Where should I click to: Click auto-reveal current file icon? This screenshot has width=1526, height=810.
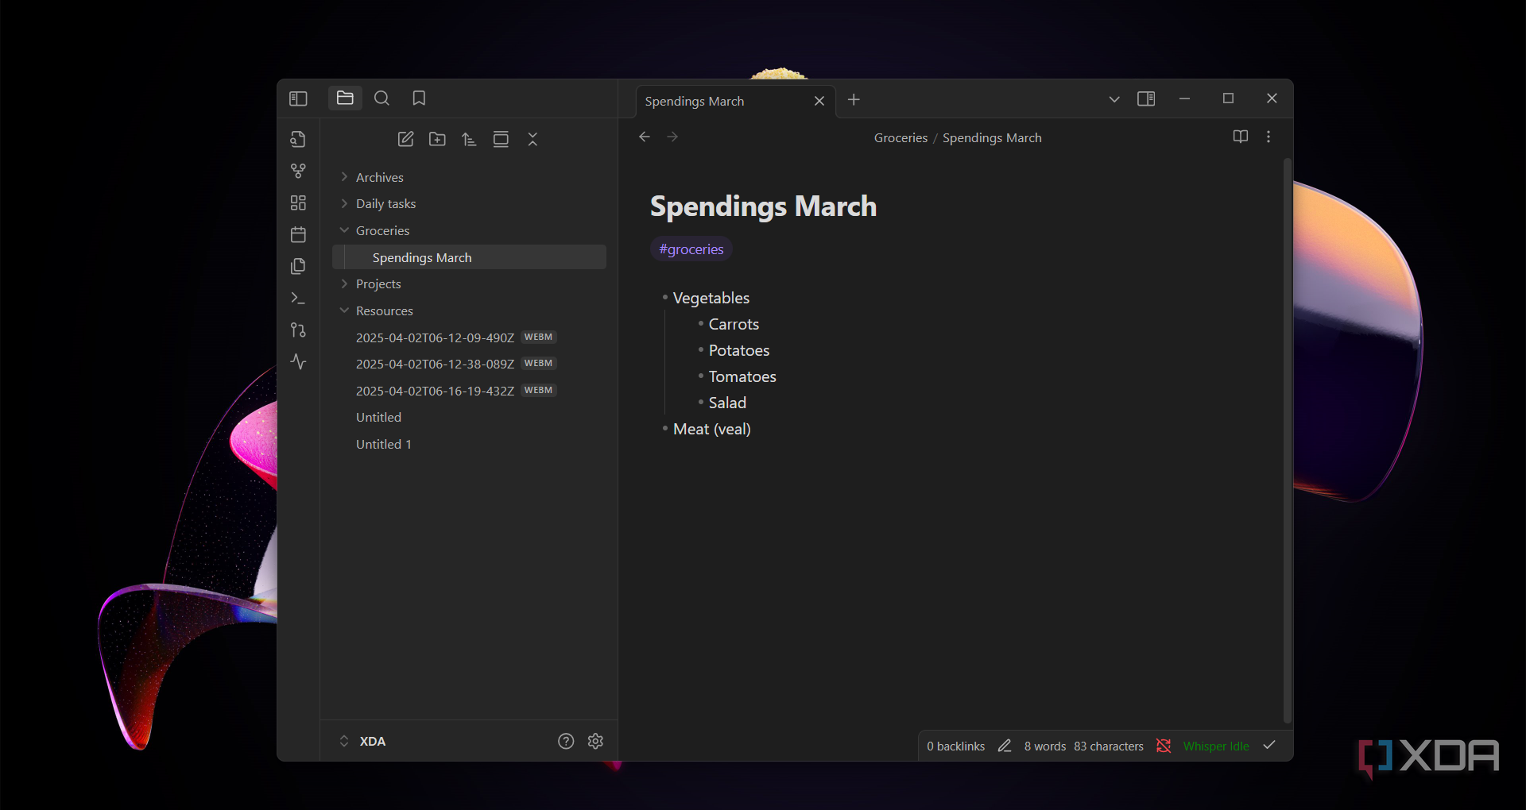501,139
